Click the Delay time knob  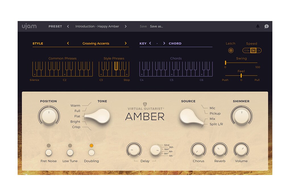pyautogui.click(x=156, y=150)
